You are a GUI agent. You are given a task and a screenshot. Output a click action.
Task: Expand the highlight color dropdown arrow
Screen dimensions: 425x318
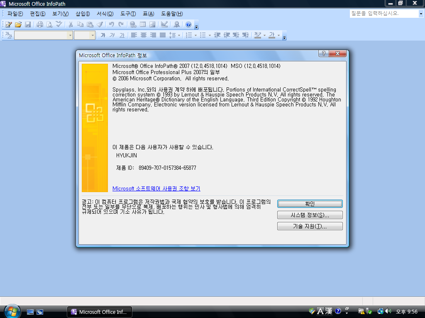coord(265,36)
